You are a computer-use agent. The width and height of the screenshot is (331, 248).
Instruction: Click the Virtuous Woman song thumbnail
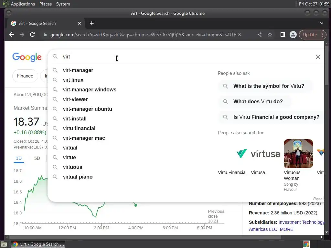point(298,154)
